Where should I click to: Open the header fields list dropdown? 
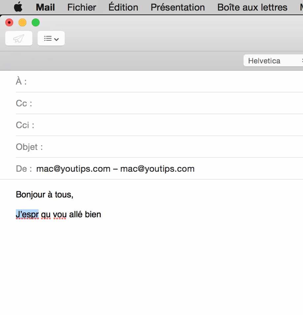coord(51,38)
